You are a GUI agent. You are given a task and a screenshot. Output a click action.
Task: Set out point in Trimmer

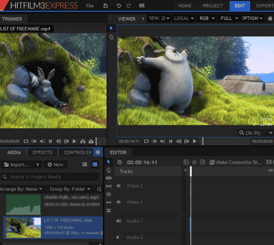tap(42, 141)
